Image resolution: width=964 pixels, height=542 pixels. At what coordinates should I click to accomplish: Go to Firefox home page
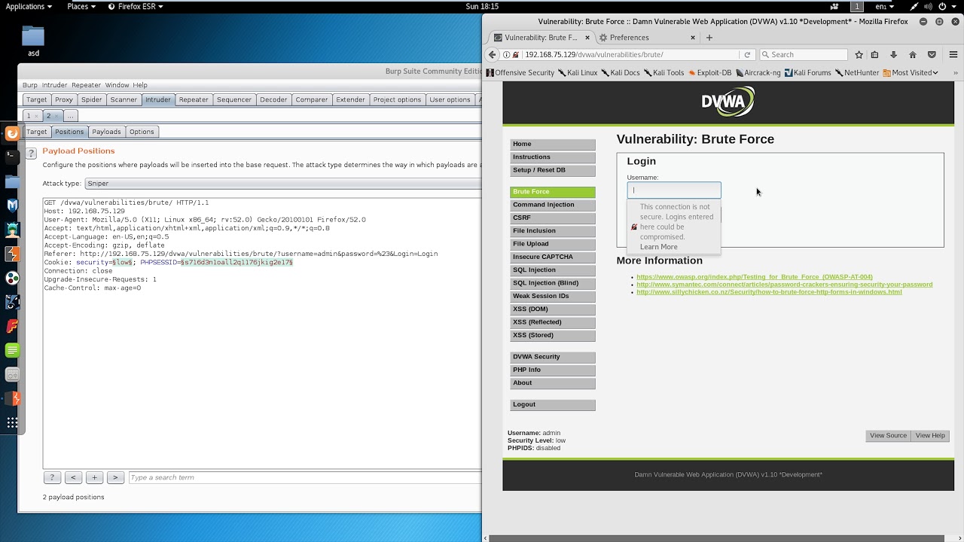(x=913, y=54)
